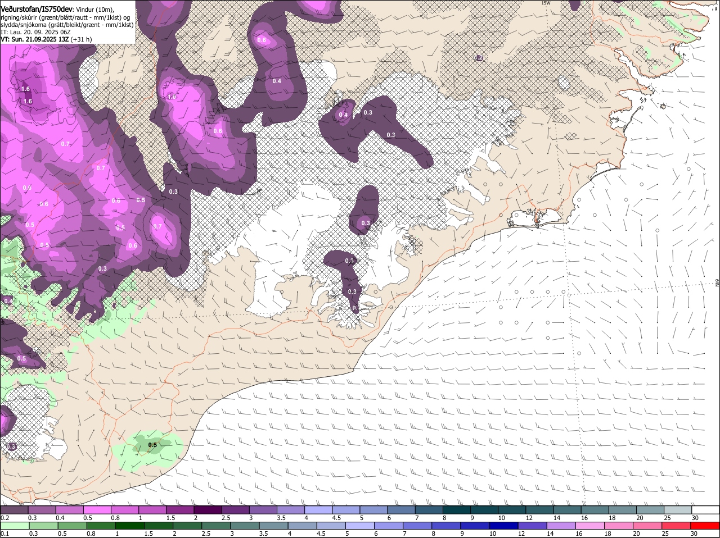Click the '12' label on the upper legend
720x538 pixels.
(x=528, y=518)
